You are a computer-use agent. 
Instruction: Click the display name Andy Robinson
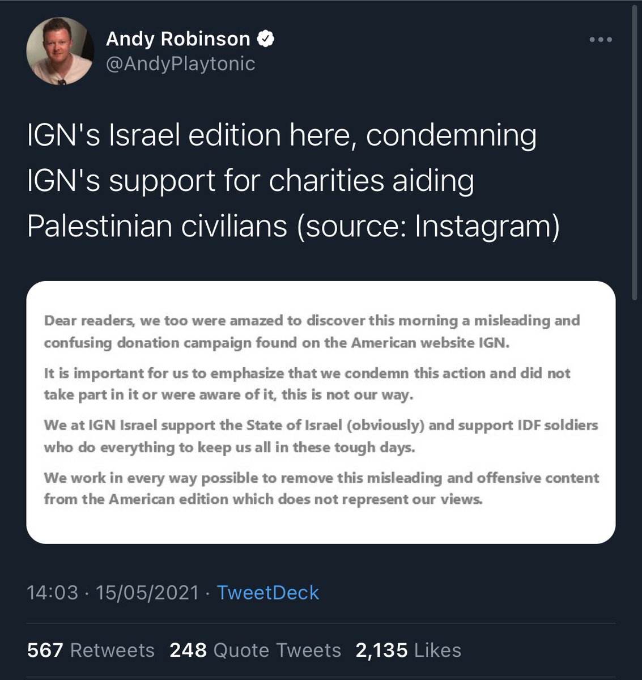click(x=178, y=39)
